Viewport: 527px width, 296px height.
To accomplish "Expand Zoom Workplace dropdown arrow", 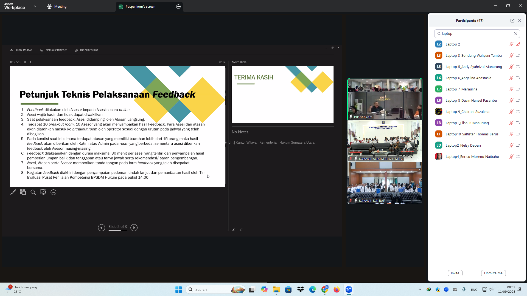I will pyautogui.click(x=35, y=6).
